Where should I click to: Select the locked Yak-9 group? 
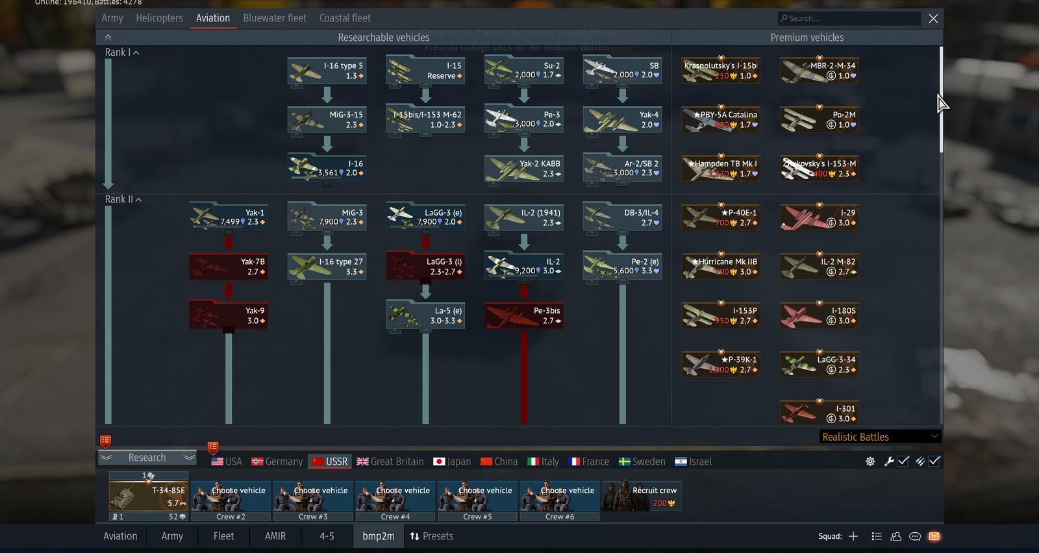pyautogui.click(x=229, y=315)
